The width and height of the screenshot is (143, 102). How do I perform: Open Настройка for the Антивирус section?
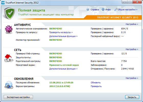(132, 24)
